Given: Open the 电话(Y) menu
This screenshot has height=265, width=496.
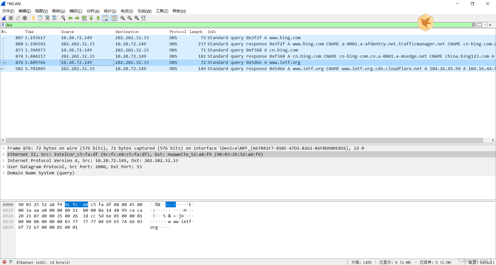Looking at the screenshot, I should pyautogui.click(x=127, y=11).
